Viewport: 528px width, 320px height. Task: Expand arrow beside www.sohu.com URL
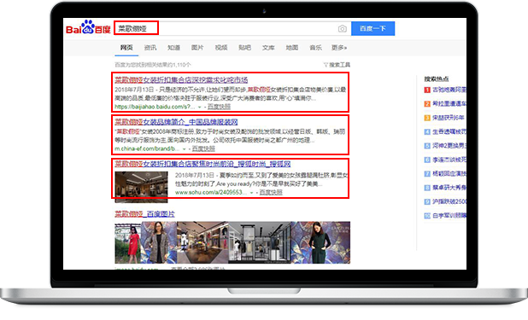[251, 193]
